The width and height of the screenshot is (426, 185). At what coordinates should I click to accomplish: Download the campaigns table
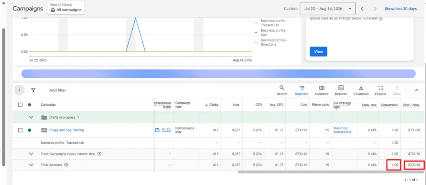click(361, 91)
